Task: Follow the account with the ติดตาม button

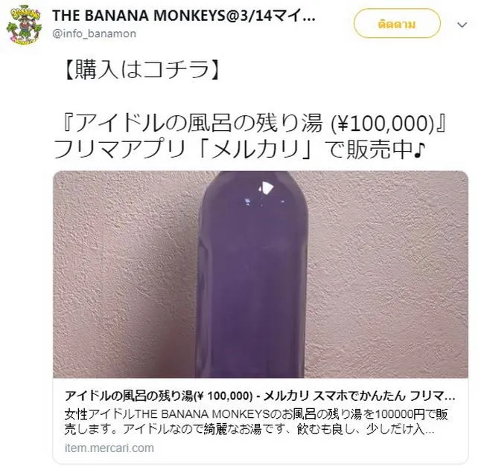Action: pos(397,24)
